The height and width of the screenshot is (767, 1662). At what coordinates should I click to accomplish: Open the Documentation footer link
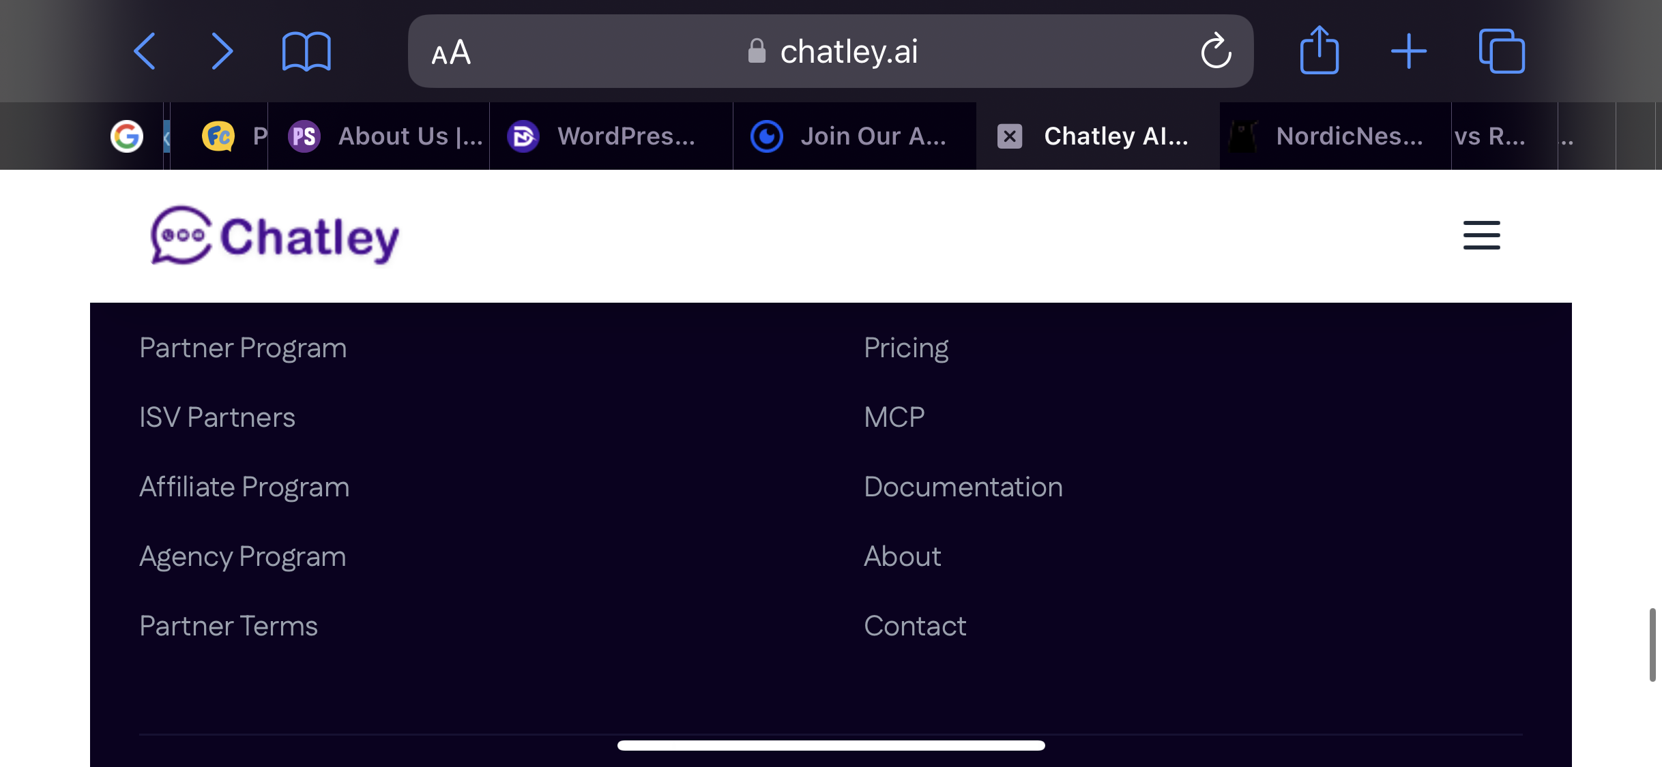[963, 487]
